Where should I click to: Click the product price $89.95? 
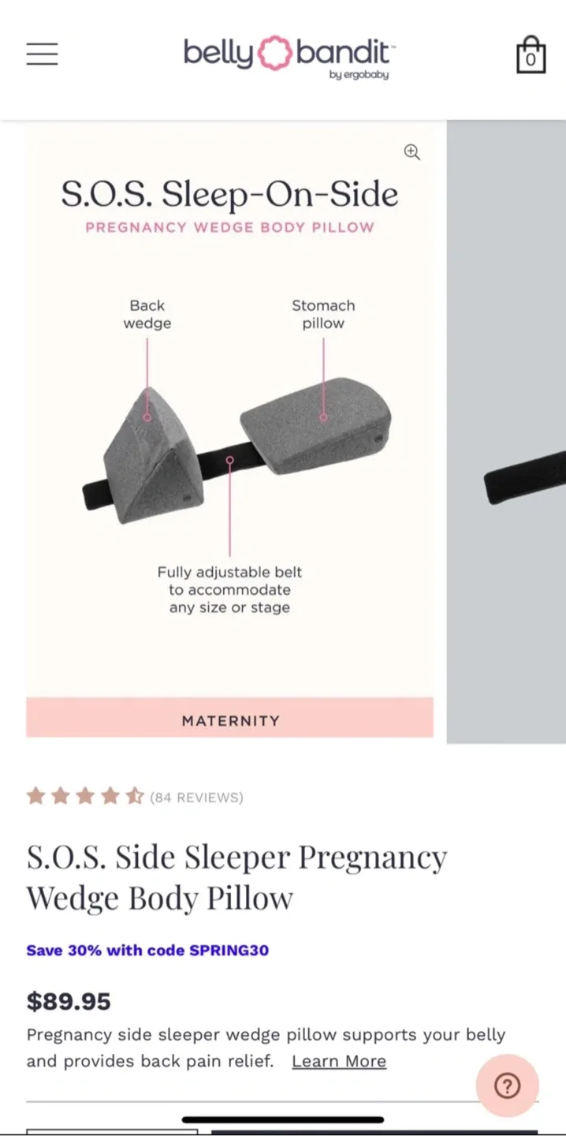point(69,1000)
